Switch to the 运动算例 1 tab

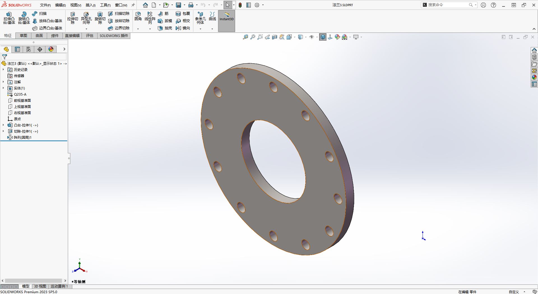pyautogui.click(x=59, y=286)
